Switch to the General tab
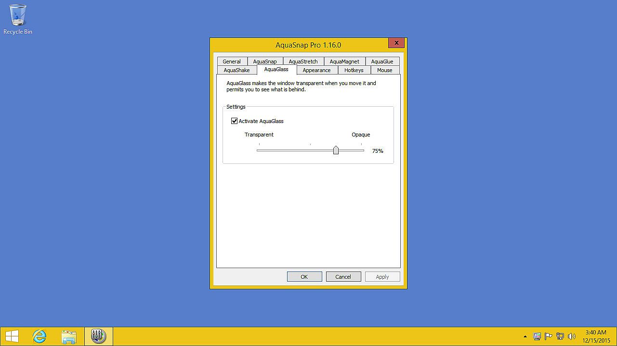617x346 pixels. tap(232, 62)
